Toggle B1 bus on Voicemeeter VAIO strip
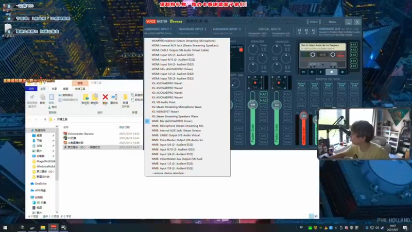 263,114
